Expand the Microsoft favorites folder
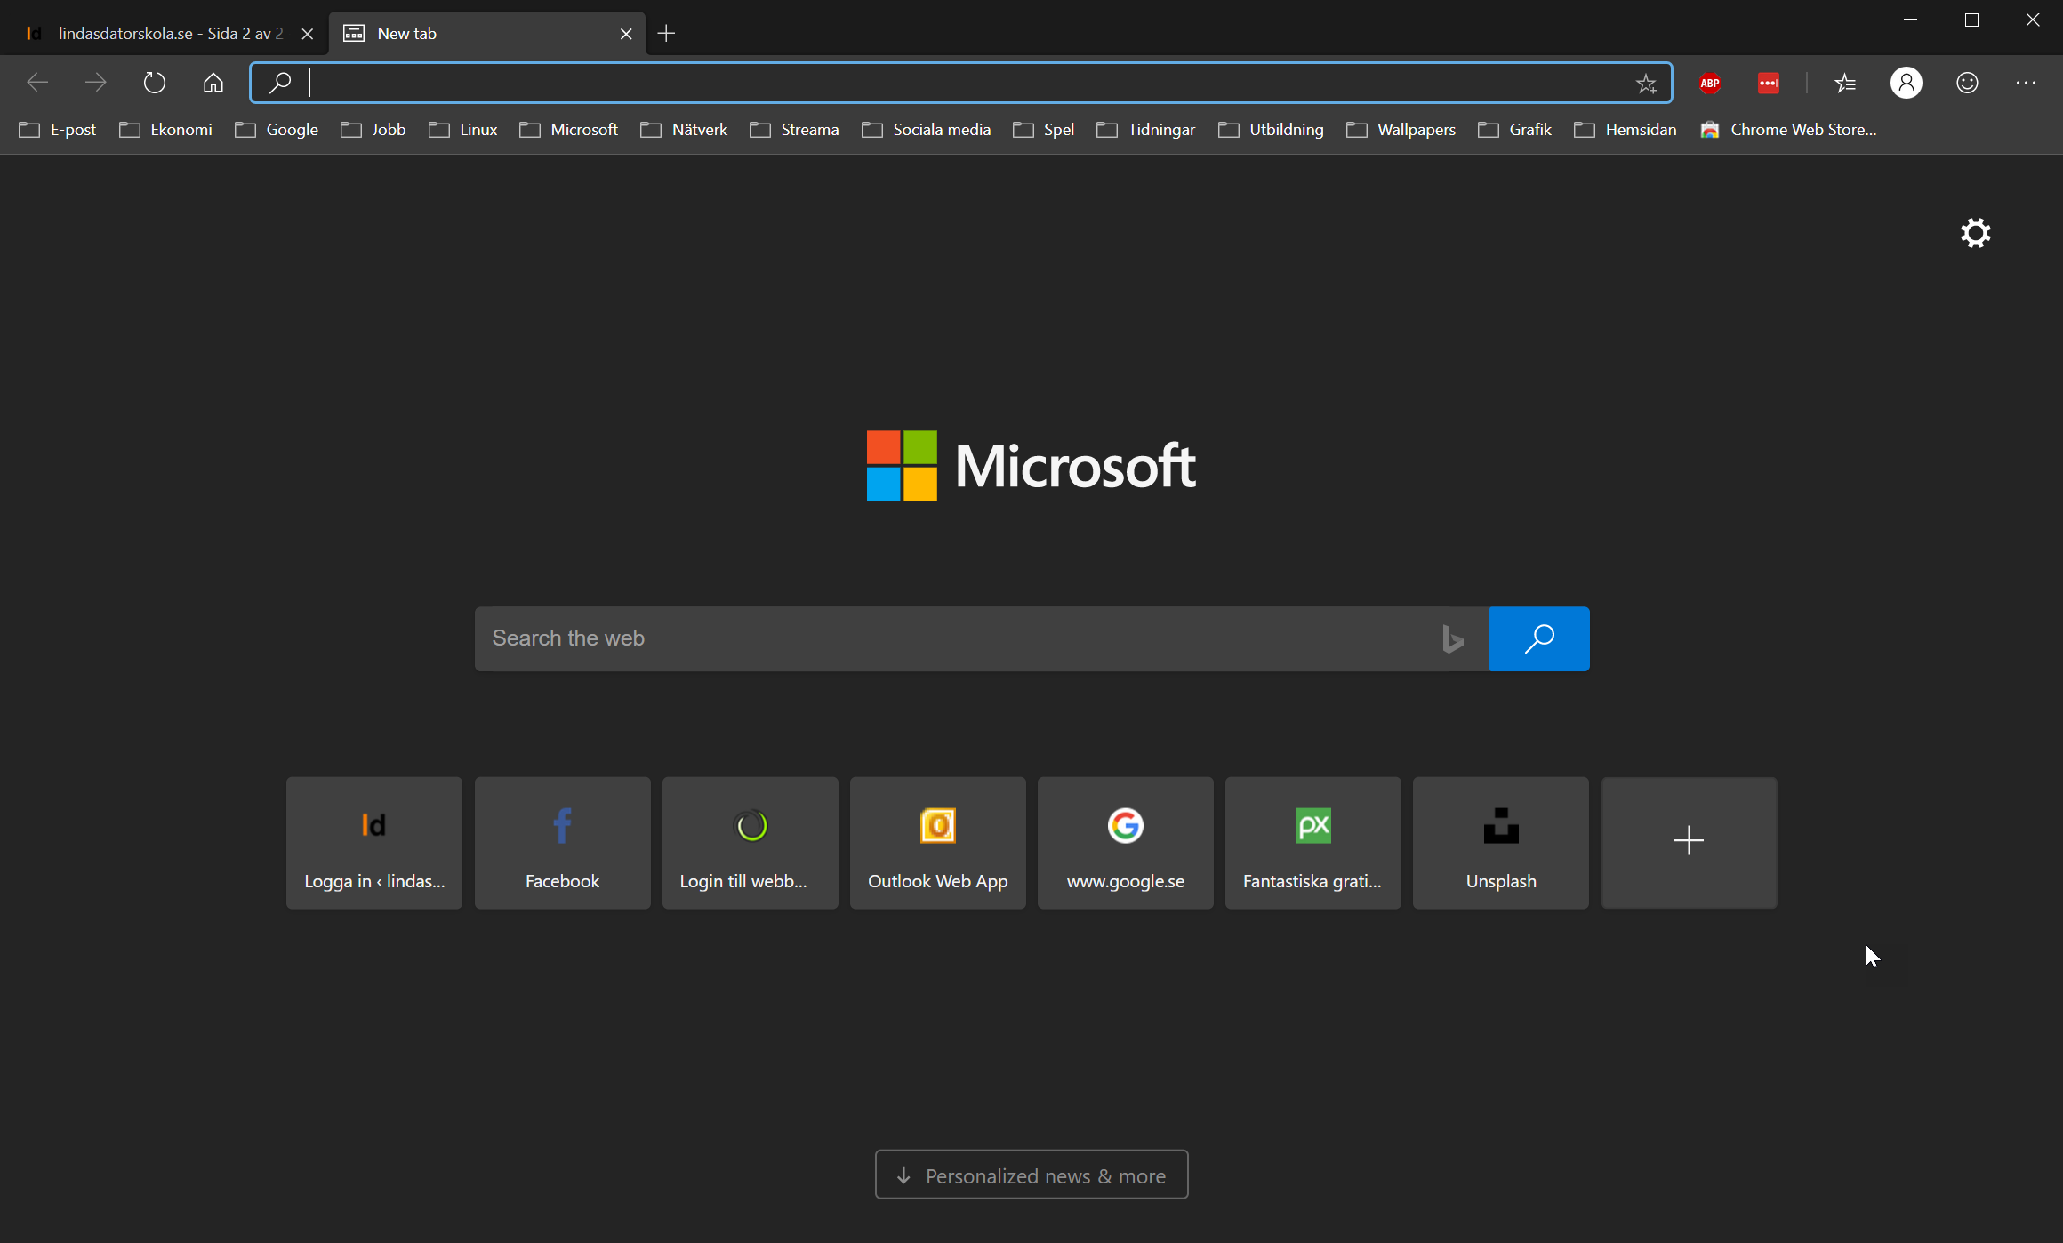This screenshot has height=1243, width=2063. pos(568,130)
